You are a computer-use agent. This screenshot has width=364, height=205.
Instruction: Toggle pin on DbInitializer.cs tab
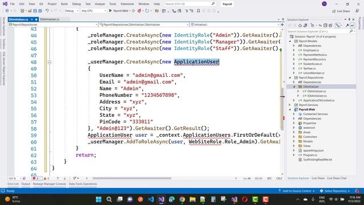point(32,19)
